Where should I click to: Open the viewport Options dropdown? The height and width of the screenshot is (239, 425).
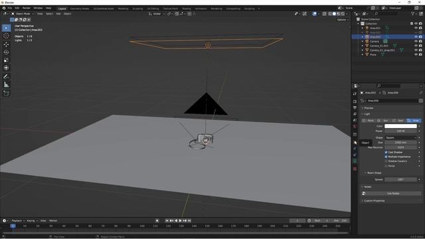pos(343,20)
